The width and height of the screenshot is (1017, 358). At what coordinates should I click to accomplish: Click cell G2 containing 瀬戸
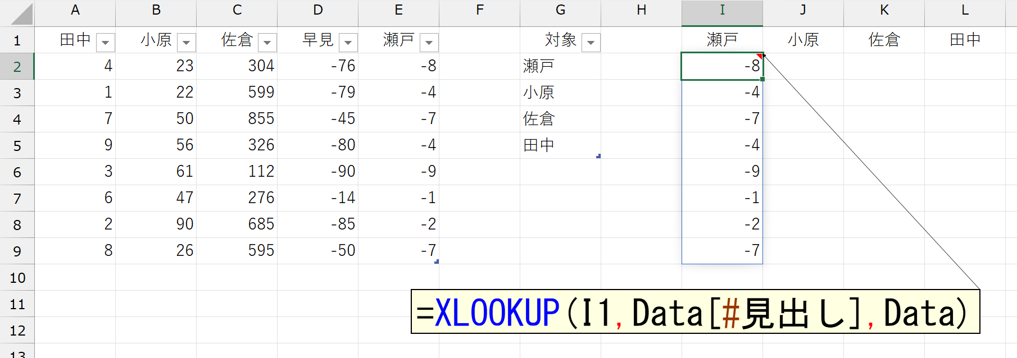click(561, 66)
